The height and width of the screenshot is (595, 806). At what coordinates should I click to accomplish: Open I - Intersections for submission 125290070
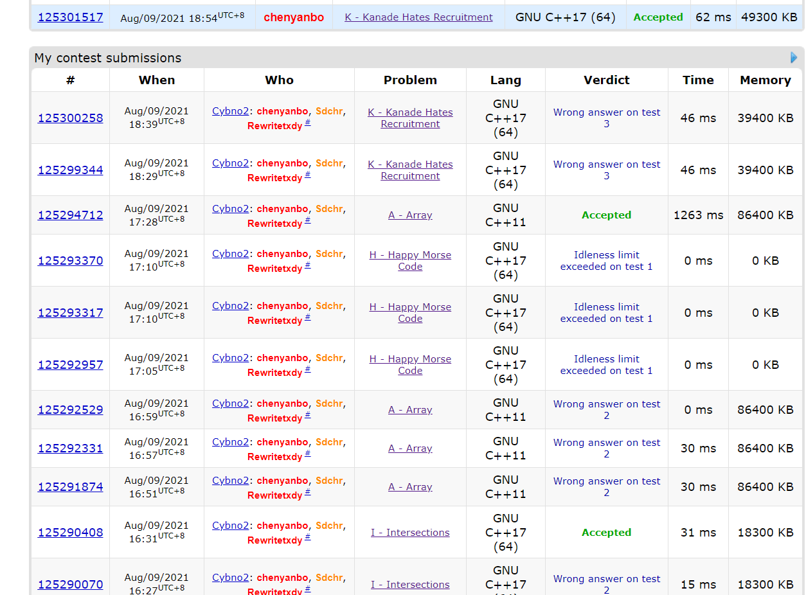(x=410, y=585)
